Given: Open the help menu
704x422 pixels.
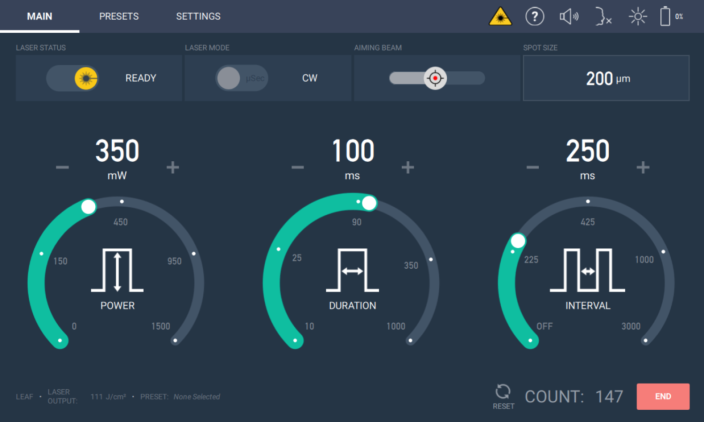Looking at the screenshot, I should pos(535,16).
